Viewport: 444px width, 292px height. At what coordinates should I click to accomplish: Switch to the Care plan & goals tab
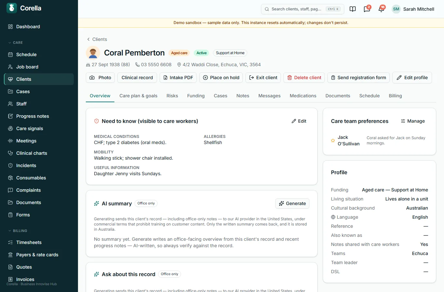(x=138, y=96)
